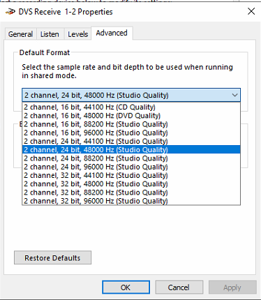
Task: Choose 2 channel, 16 bit, 48000 Hz (DVD Quality)
Action: 131,116
